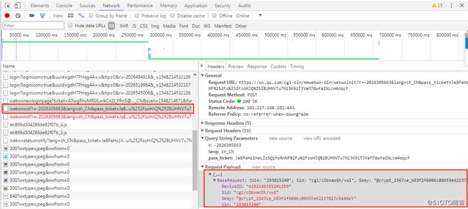Select the webwxstatusnotify request row
Screen dimensions: 468x209
(96, 140)
